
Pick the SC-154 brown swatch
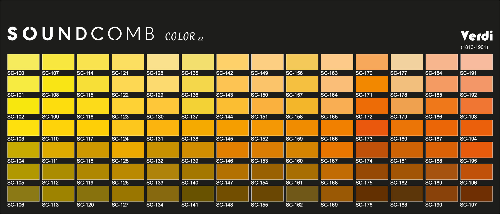(x=267, y=172)
